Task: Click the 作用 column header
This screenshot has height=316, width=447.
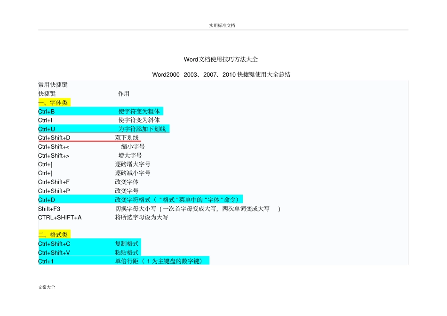Action: click(124, 94)
